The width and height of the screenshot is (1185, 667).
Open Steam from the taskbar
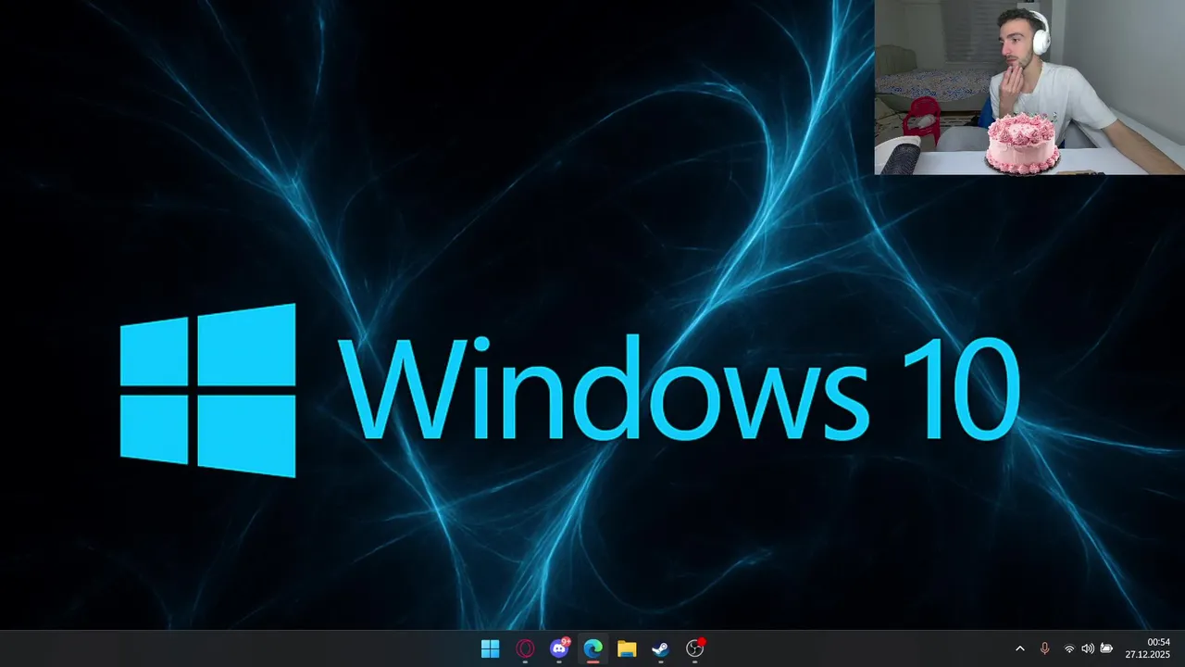pyautogui.click(x=661, y=648)
